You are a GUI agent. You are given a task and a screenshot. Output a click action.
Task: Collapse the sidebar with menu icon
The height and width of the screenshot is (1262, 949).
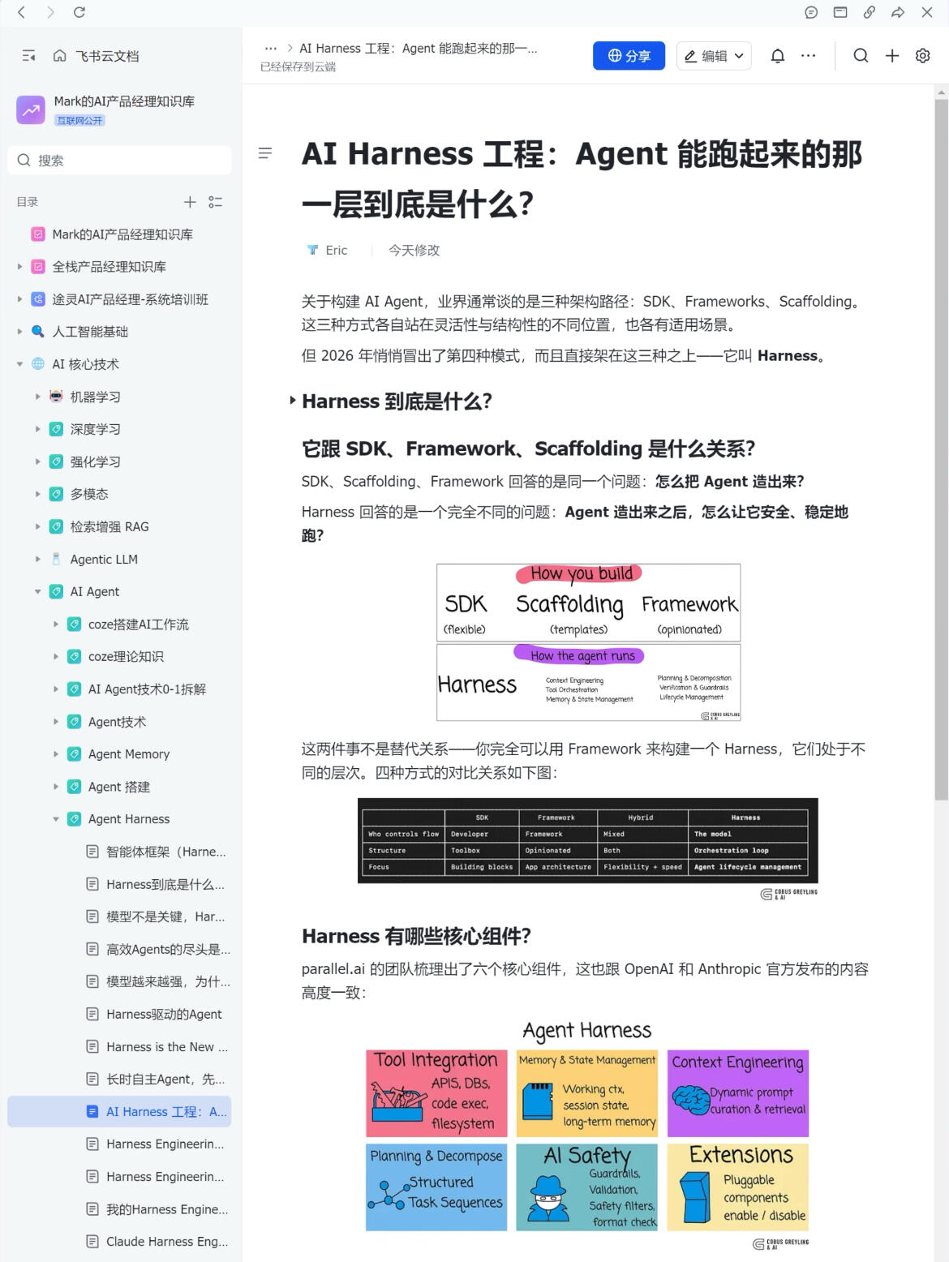tap(29, 56)
